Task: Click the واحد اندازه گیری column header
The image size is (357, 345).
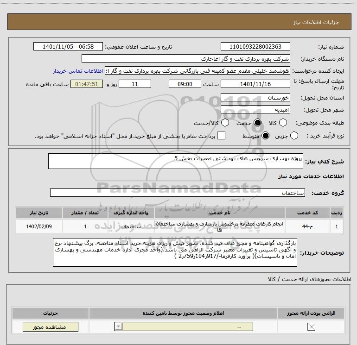Action: pos(131,213)
